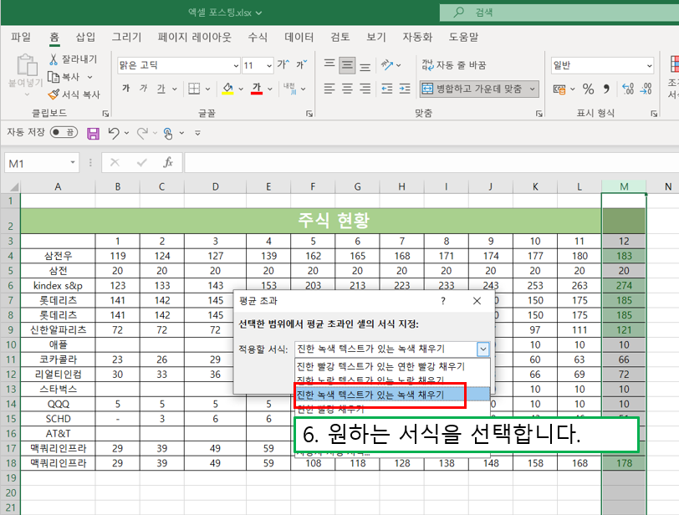679x515 pixels.
Task: Open the number format dropdown 일반
Action: (x=649, y=66)
